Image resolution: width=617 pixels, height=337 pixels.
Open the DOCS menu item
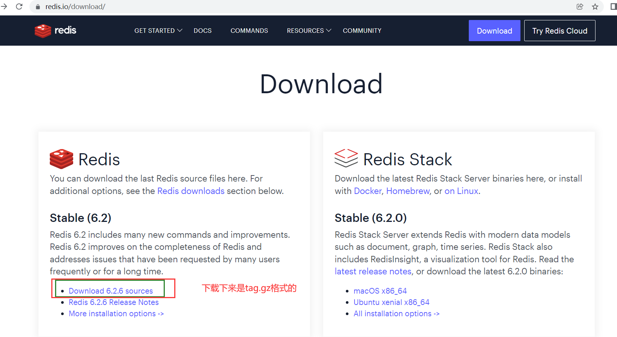coord(203,31)
